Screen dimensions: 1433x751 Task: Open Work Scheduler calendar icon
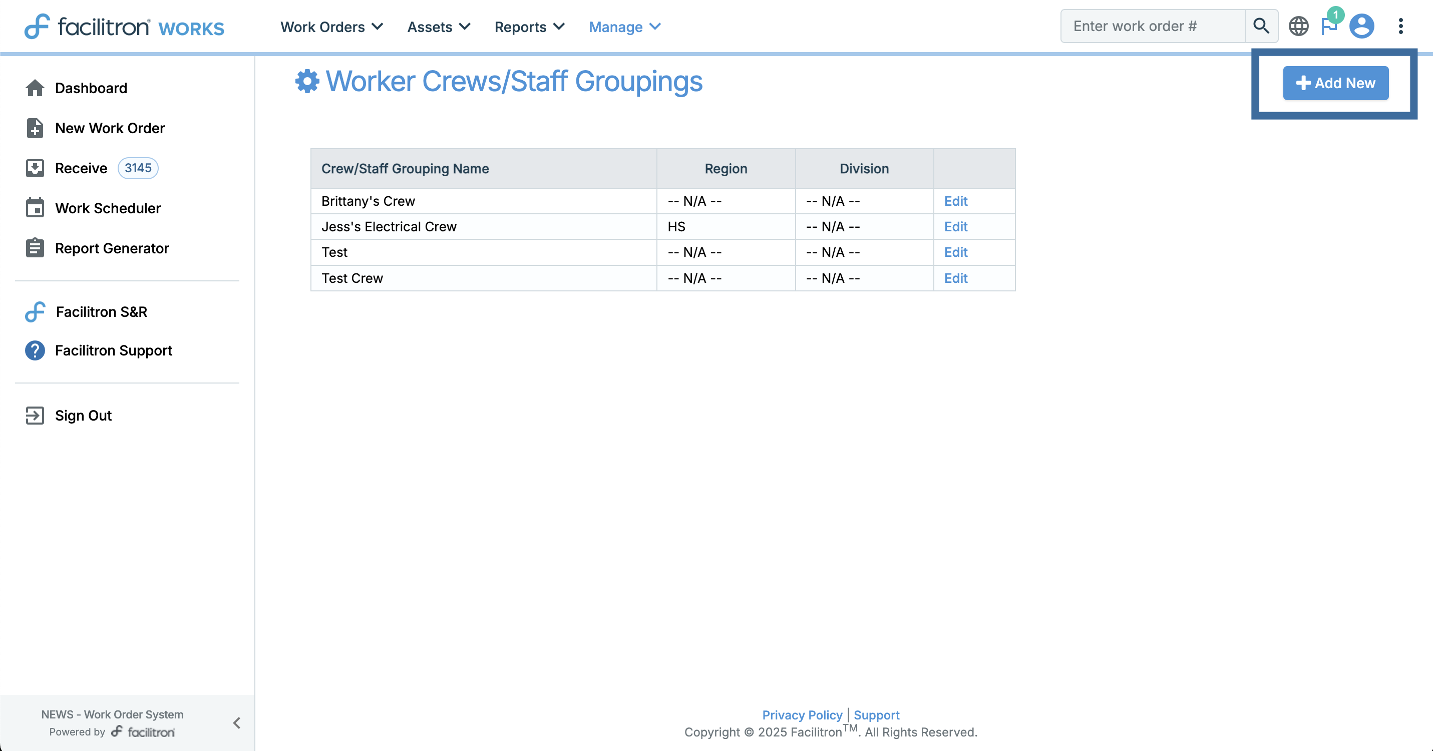coord(35,208)
